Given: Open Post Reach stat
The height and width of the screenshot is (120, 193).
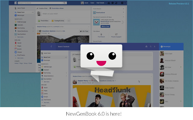Looking at the screenshot, I should click(x=101, y=35).
